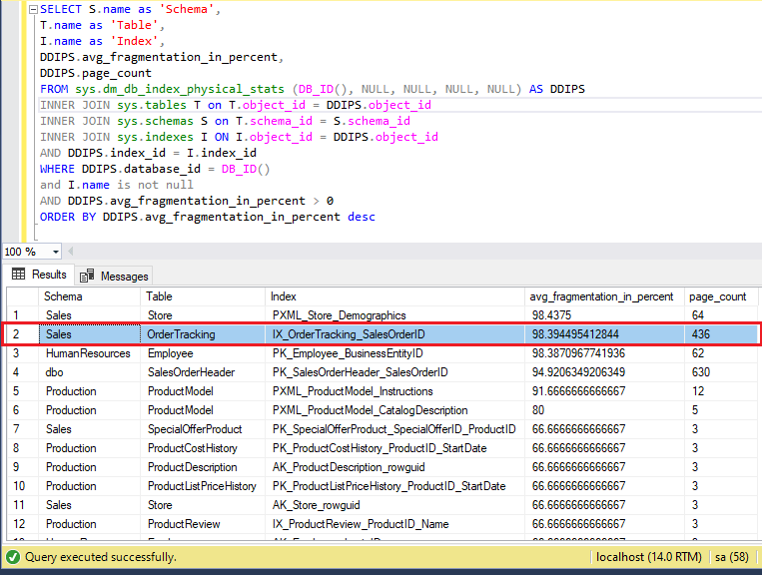762x576 pixels.
Task: Click the localhost (14.0 RTM) status entry
Action: (649, 557)
